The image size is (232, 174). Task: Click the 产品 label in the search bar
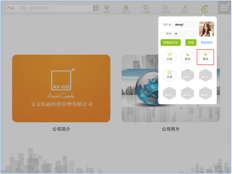[10, 8]
